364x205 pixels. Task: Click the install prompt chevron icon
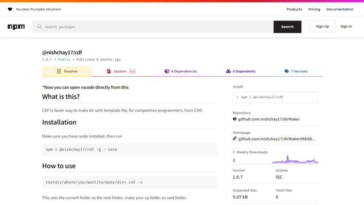[238, 97]
